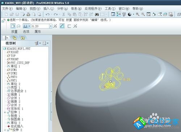
Task: Click the Redo arrow icon
Action: (x=55, y=14)
